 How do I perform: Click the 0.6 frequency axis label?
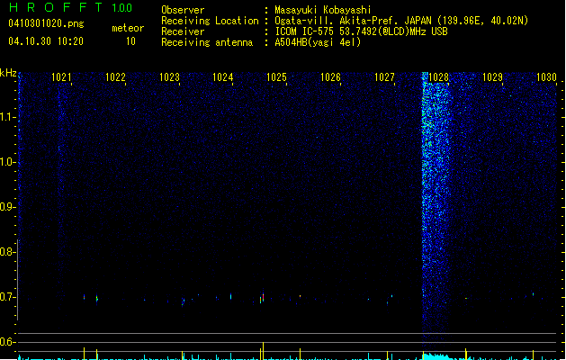coord(7,342)
